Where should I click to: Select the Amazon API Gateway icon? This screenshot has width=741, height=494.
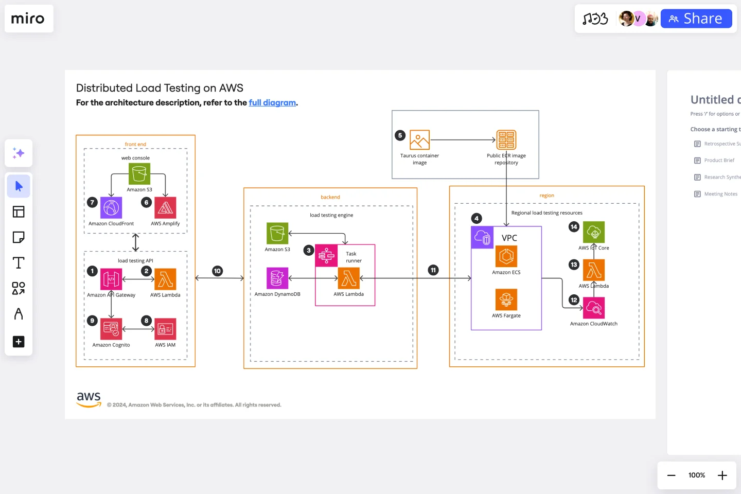(x=111, y=279)
